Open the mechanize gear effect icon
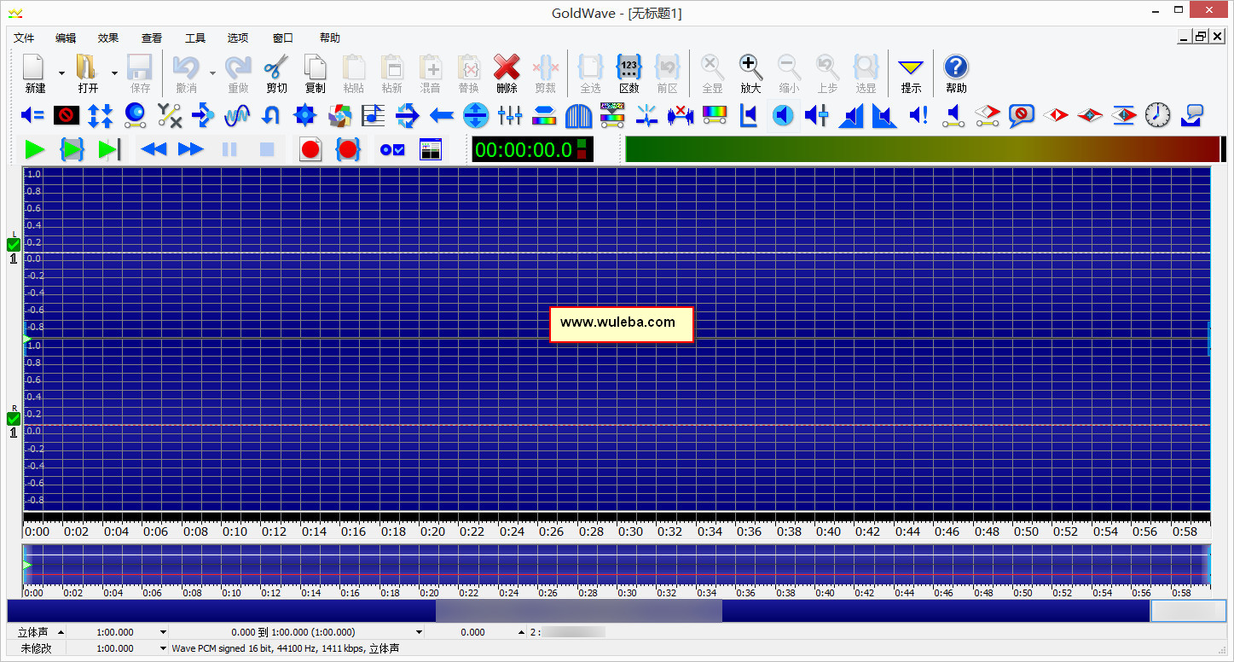Screen dimensions: 1234x662 pos(304,115)
